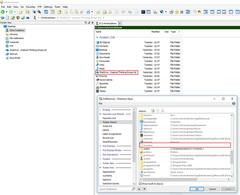Open Preferences help question mark icon
240x195 pixels.
234,103
